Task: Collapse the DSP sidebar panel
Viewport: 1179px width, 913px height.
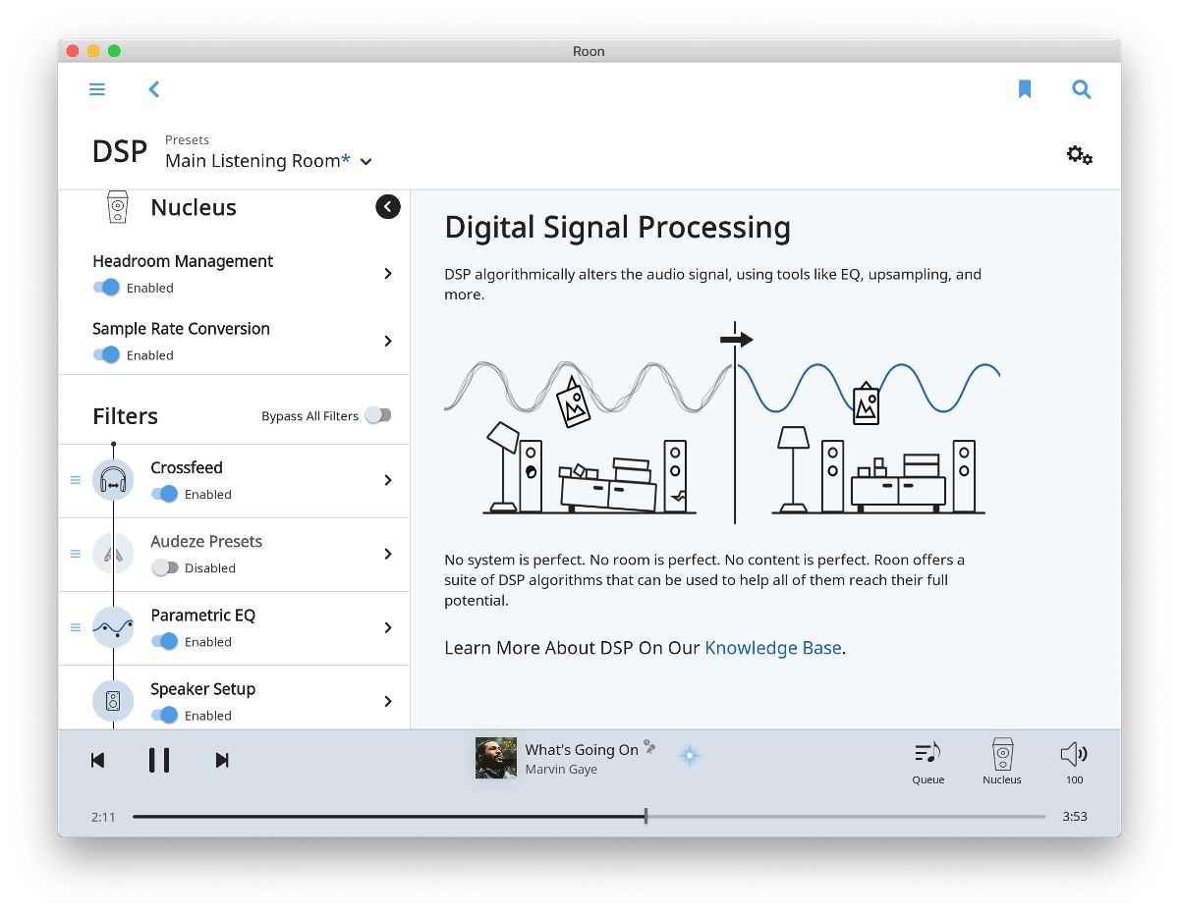Action: tap(388, 206)
